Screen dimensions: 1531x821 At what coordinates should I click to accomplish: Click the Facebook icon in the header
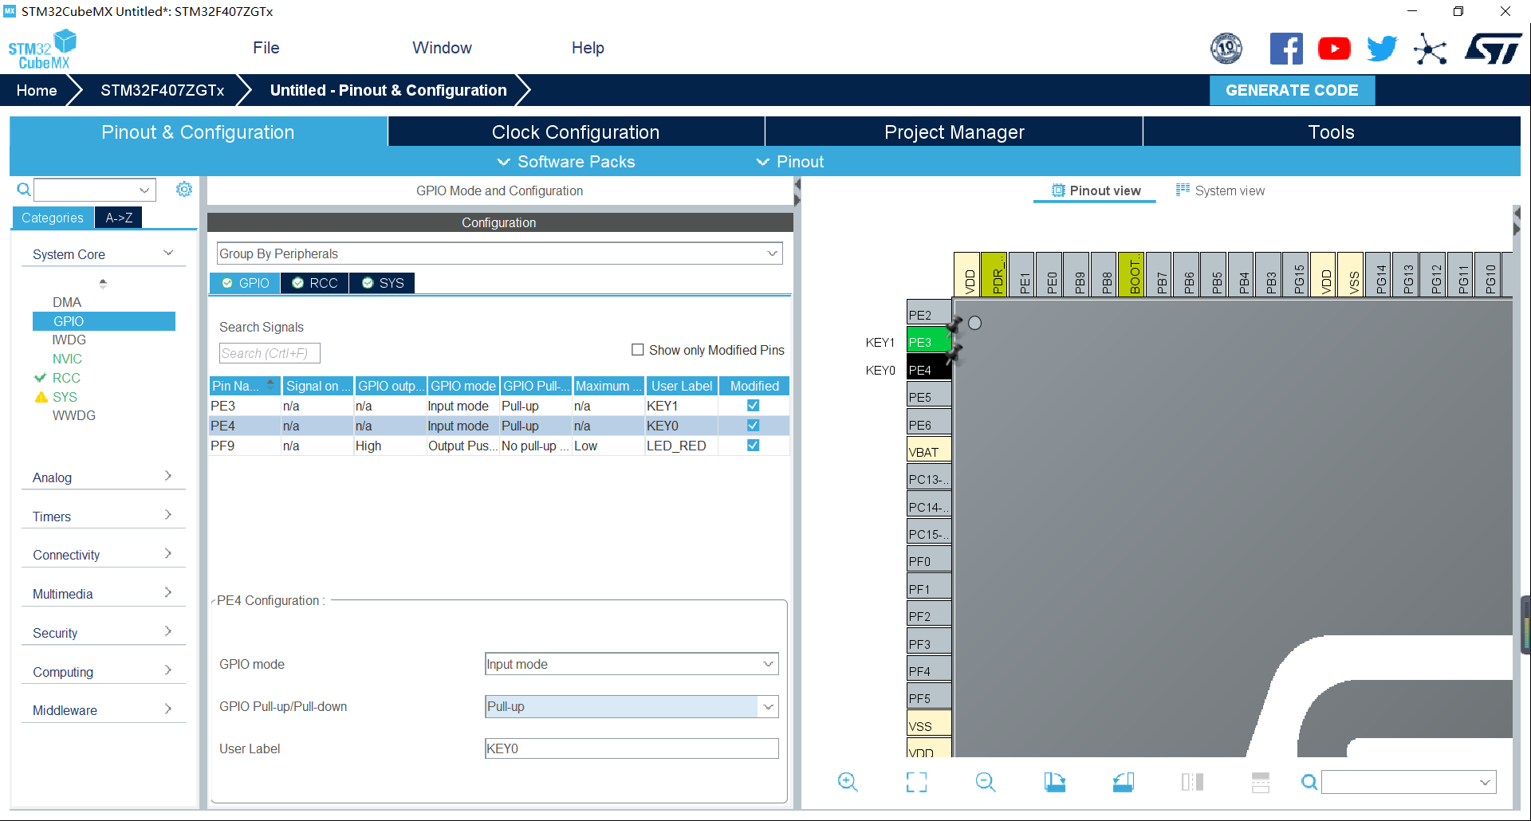[x=1286, y=49]
